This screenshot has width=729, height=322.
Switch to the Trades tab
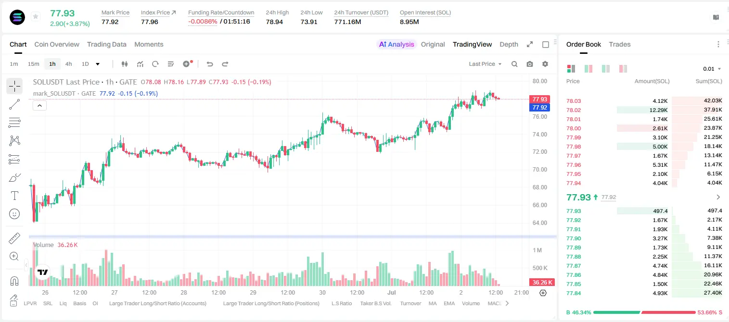(x=619, y=44)
